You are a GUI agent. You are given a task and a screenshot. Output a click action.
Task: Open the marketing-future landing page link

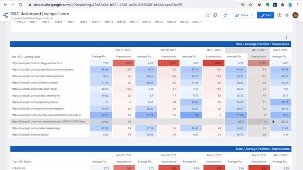tap(35, 102)
